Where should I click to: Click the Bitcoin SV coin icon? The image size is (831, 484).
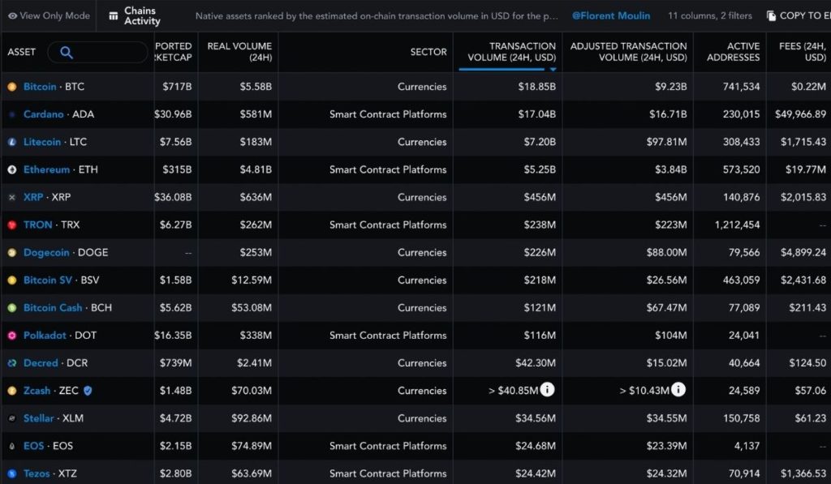[x=11, y=281]
